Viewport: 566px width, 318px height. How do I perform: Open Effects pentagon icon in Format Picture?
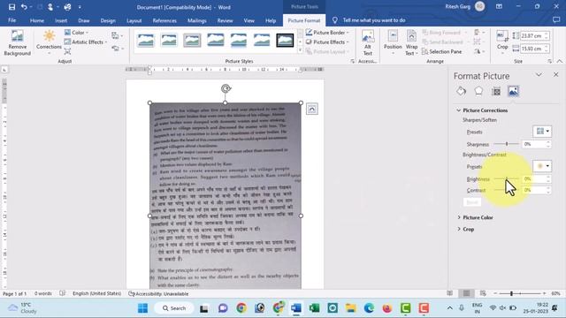tap(478, 91)
